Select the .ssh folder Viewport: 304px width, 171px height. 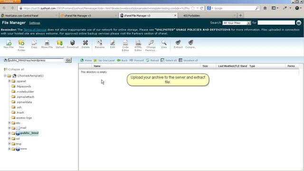(x=19, y=107)
